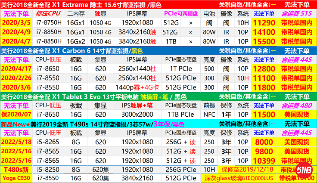Click the 含运费 515 cell
This screenshot has width=317, height=183.
click(x=297, y=13)
